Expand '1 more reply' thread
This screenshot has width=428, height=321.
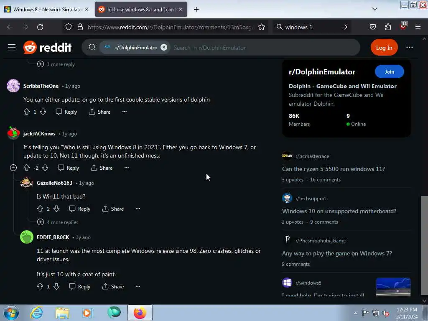point(56,64)
